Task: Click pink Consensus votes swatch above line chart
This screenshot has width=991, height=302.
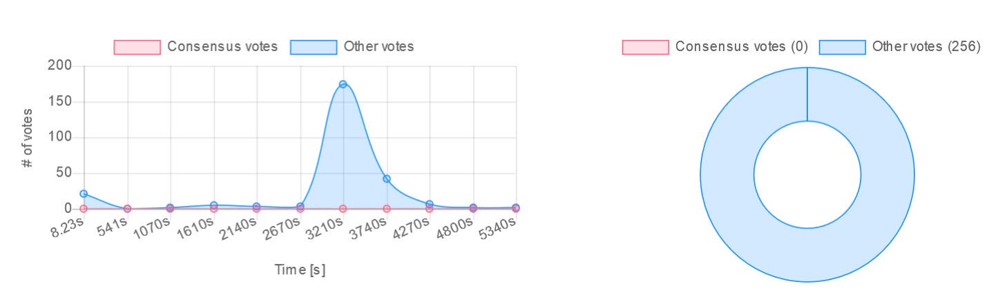Action: coord(137,47)
